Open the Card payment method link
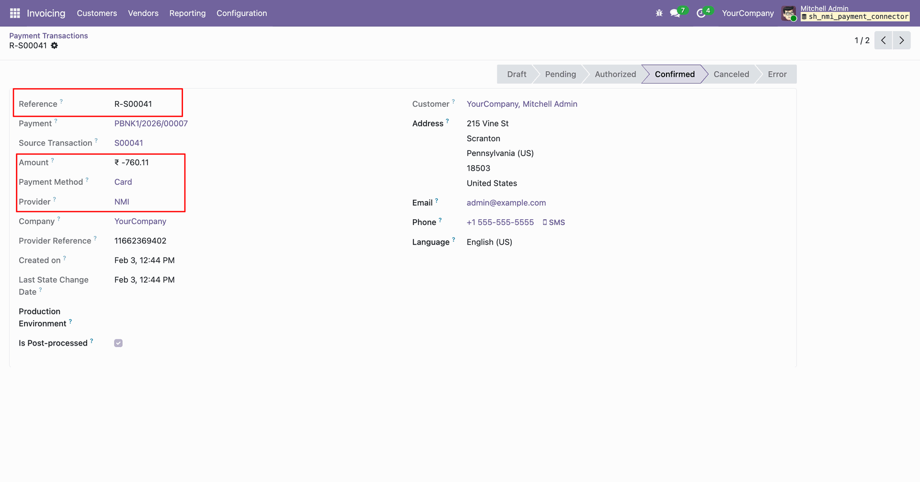Image resolution: width=920 pixels, height=482 pixels. tap(123, 182)
